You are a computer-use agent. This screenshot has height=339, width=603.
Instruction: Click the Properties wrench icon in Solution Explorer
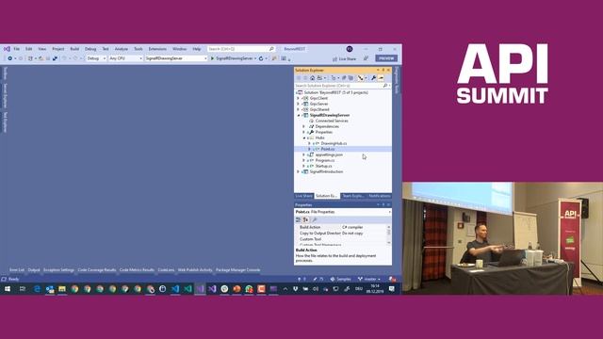(x=373, y=78)
